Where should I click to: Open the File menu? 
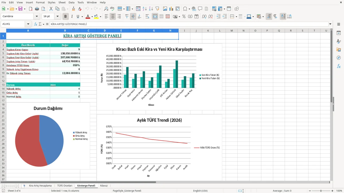coord(4,2)
